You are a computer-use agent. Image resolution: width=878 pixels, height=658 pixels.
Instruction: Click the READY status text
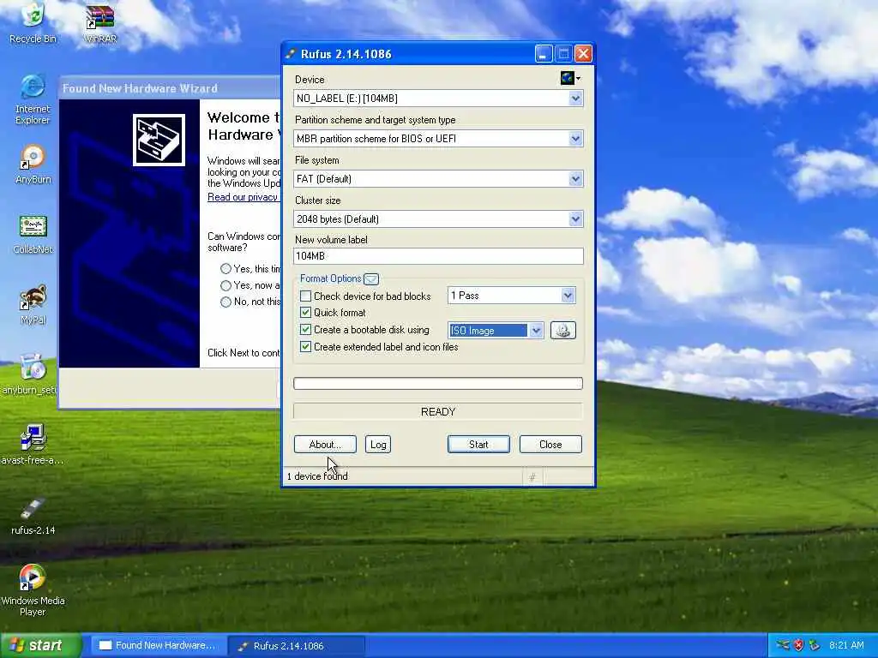(438, 412)
